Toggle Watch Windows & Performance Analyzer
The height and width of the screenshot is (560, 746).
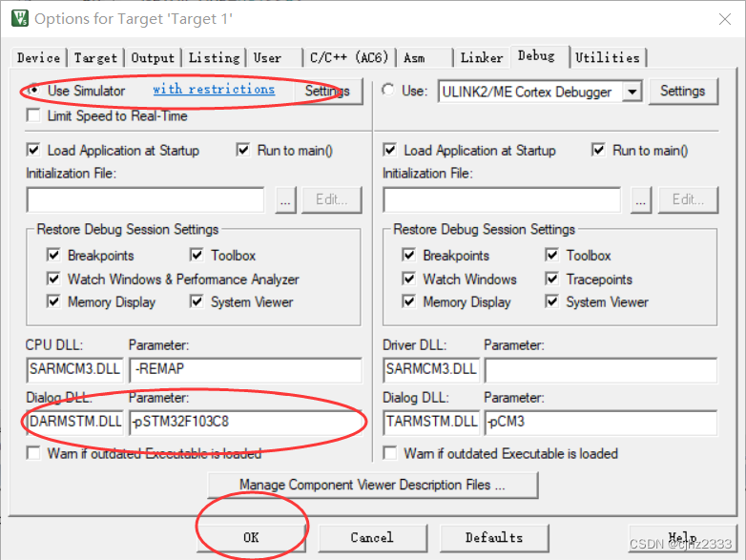pyautogui.click(x=53, y=279)
